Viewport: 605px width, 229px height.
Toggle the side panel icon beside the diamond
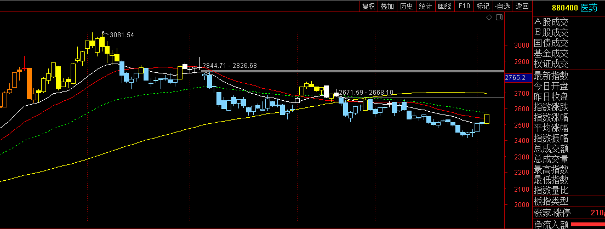[499, 18]
